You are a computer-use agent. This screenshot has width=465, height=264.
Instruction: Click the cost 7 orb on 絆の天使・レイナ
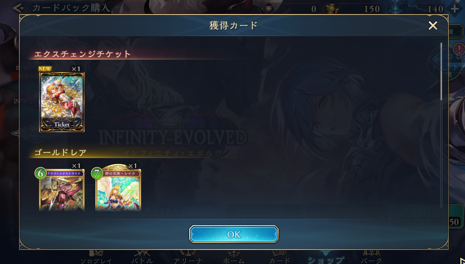(x=97, y=173)
